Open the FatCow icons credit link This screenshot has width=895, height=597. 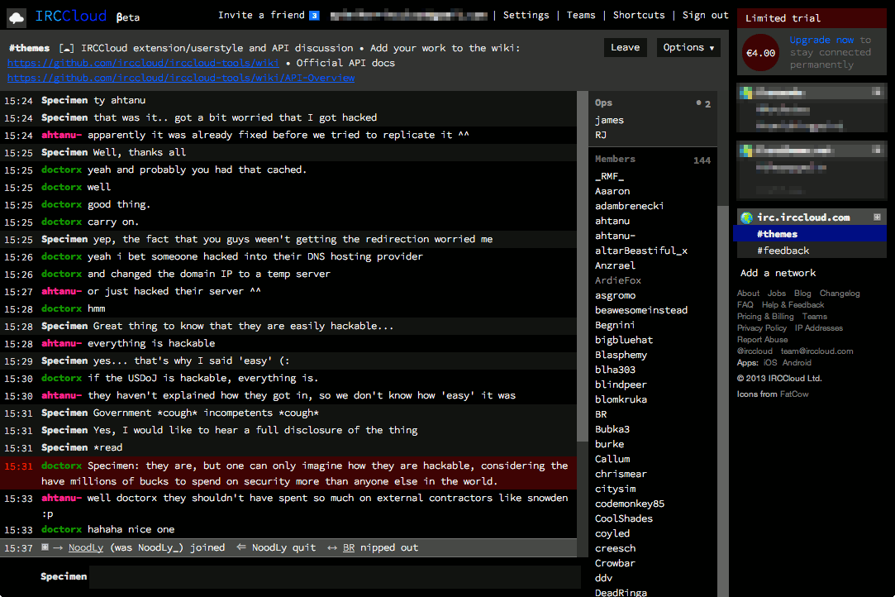coord(794,394)
